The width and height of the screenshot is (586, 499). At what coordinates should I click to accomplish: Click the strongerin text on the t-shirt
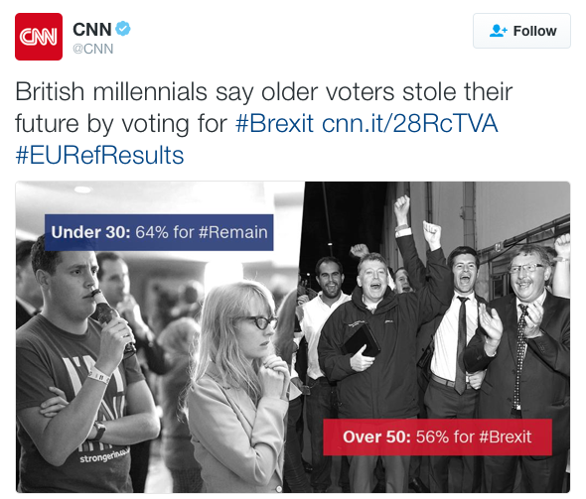click(x=104, y=454)
